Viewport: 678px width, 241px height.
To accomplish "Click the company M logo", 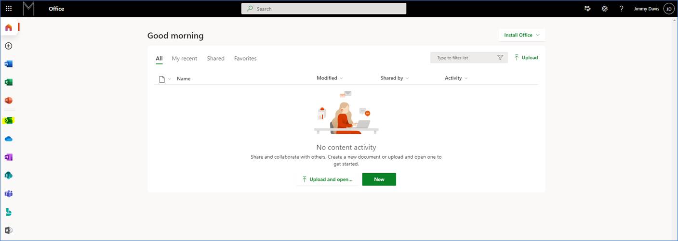I will click(29, 9).
